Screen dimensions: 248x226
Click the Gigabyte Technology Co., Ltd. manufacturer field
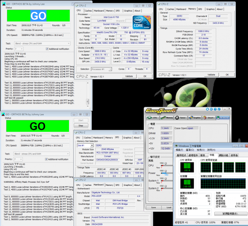[117, 192]
